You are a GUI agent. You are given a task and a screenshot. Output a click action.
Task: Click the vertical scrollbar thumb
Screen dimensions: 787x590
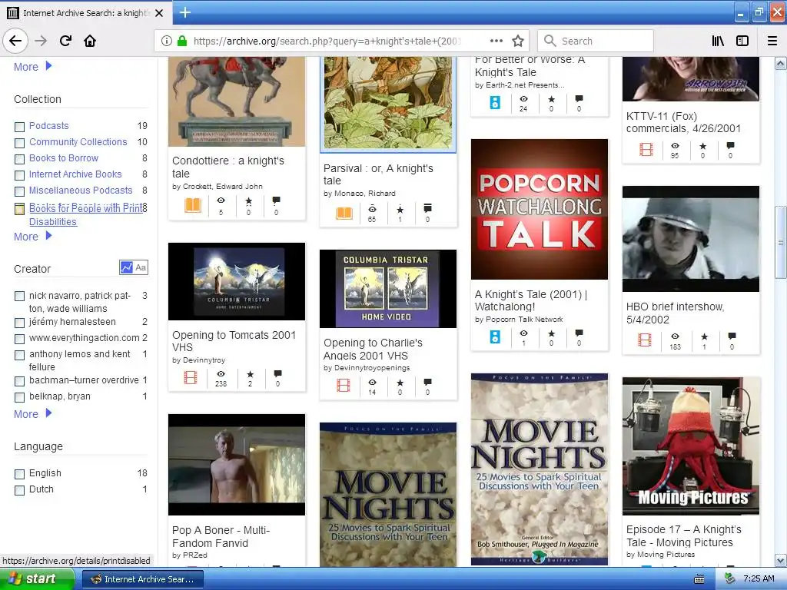coord(780,242)
